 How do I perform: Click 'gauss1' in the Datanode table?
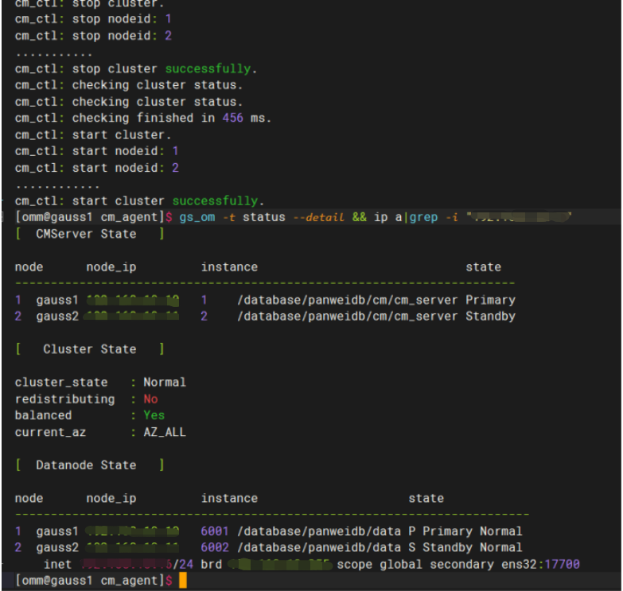pyautogui.click(x=57, y=531)
